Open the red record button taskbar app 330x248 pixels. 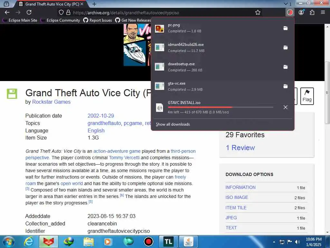click(148, 242)
